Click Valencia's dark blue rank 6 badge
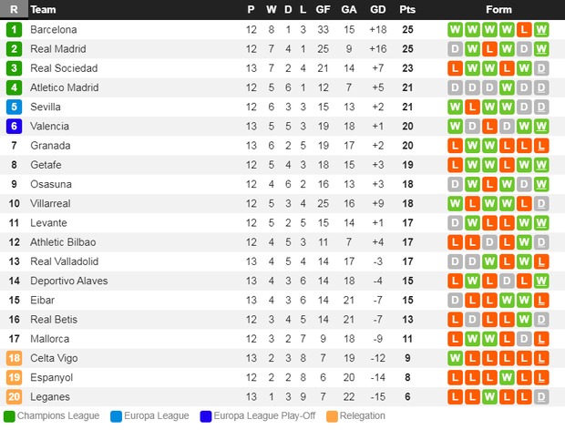Screen dimensions: 565x430 [x=14, y=127]
